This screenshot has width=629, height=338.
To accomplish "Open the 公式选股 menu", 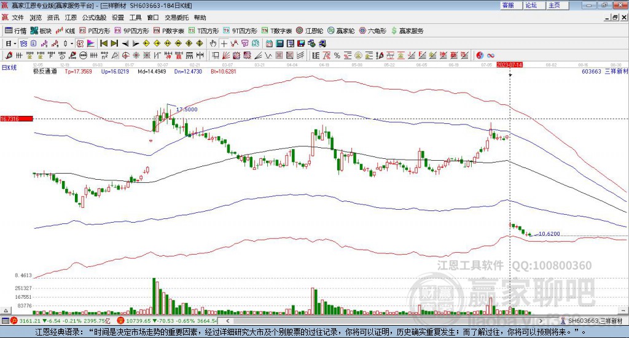I will (94, 18).
